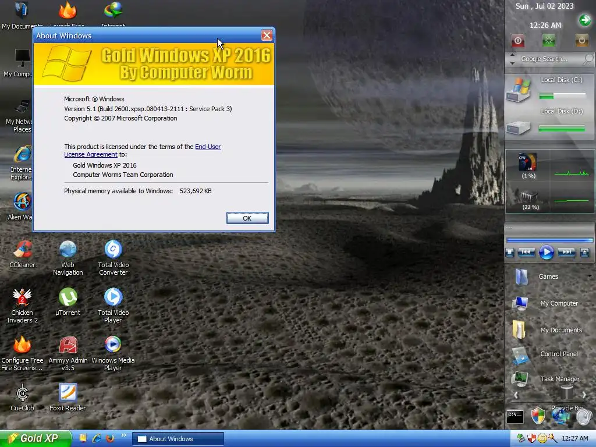Click search engine up arrow
Image resolution: width=596 pixels, height=447 pixels.
point(512,55)
